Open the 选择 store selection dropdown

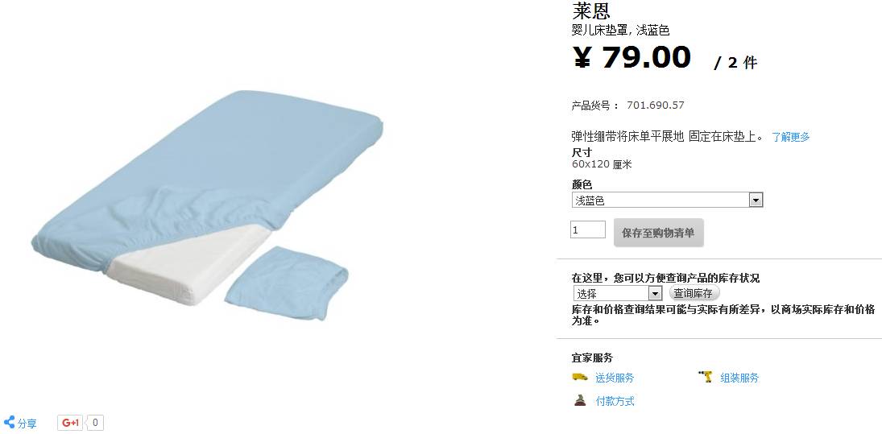pyautogui.click(x=618, y=293)
